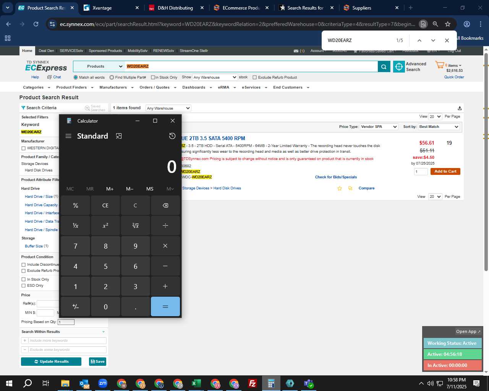
Task: Click browser find-bar next match arrow
Action: (x=433, y=40)
